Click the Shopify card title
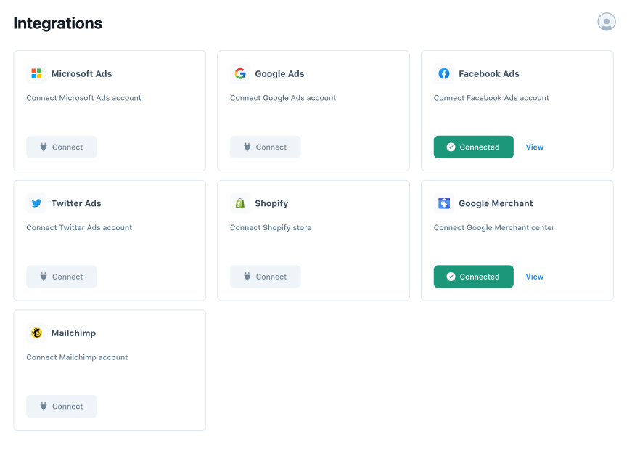Screen dimensions: 632x464 tap(271, 203)
